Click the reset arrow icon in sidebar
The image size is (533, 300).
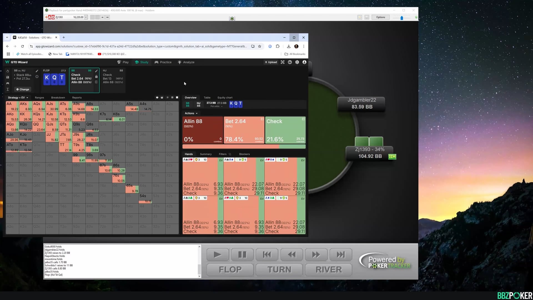[x=7, y=71]
